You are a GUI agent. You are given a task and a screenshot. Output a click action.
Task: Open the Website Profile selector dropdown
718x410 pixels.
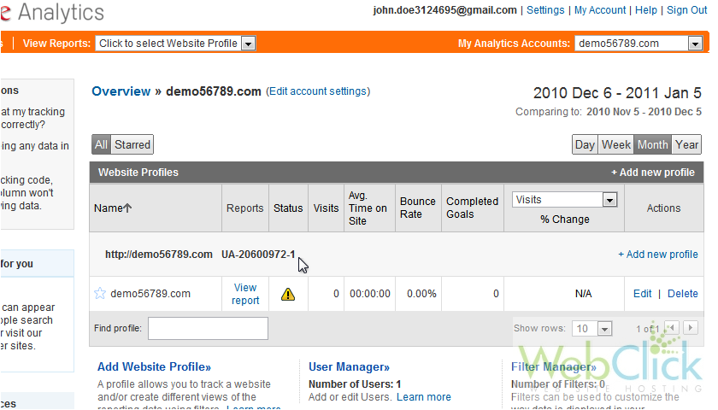[x=175, y=44]
